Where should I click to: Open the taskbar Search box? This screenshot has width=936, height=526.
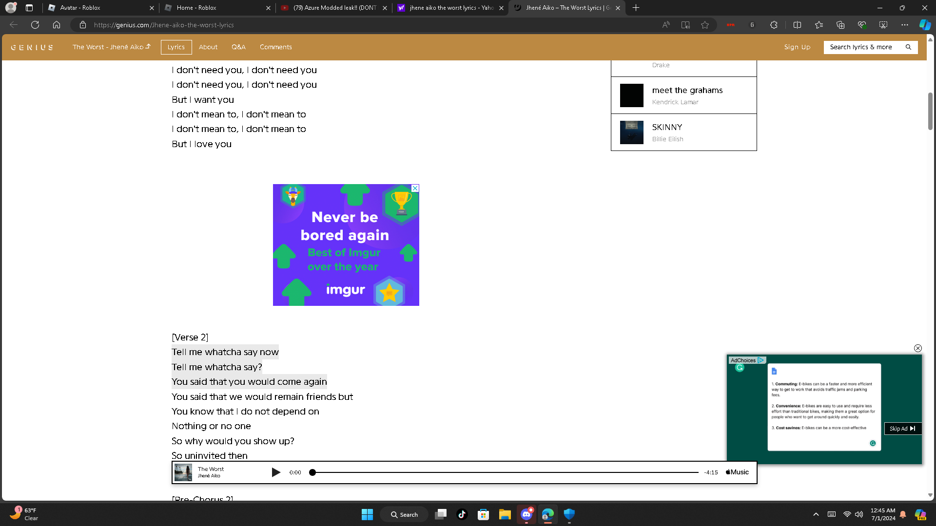[405, 514]
